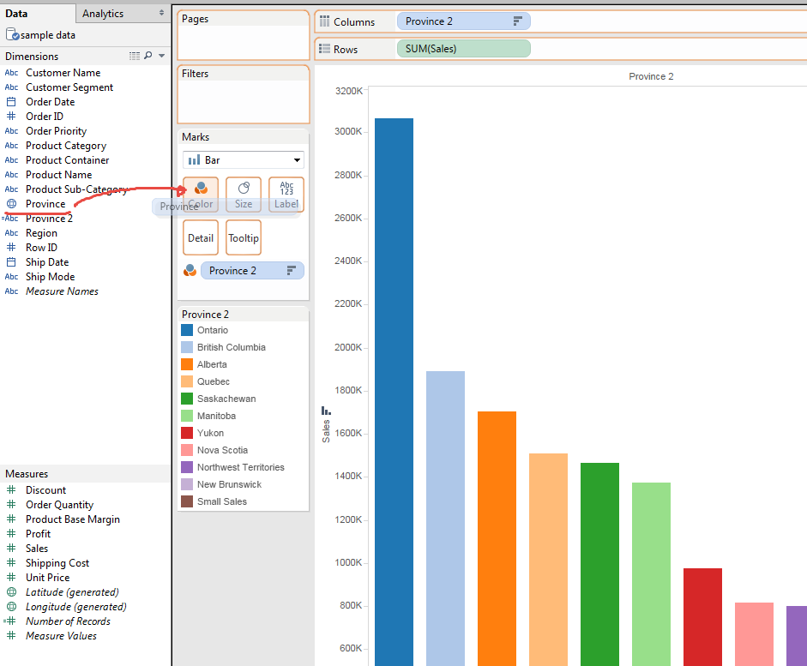Screen dimensions: 807x666
Task: Open the Dimensions pane dropdown arrow
Action: pyautogui.click(x=161, y=56)
